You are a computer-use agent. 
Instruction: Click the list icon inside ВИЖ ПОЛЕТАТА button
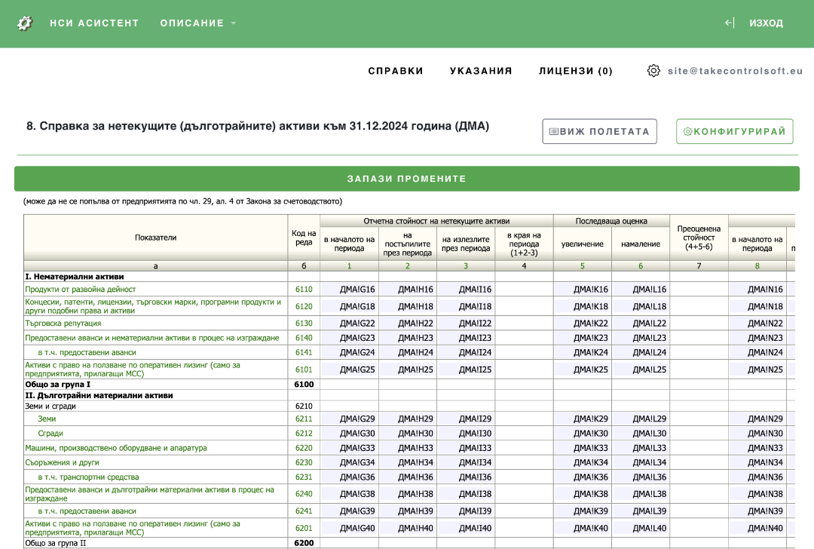[554, 130]
